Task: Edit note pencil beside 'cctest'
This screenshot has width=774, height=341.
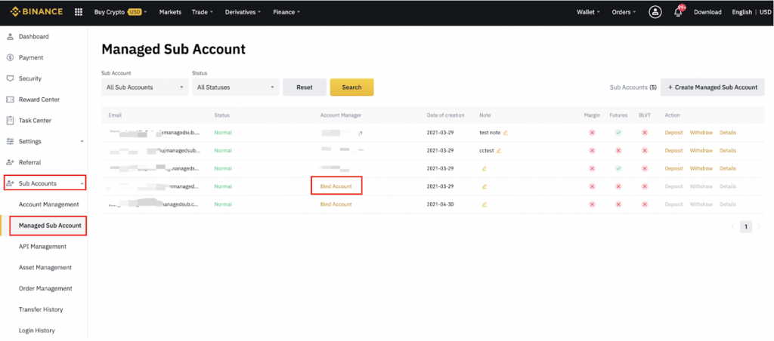Action: pyautogui.click(x=499, y=150)
